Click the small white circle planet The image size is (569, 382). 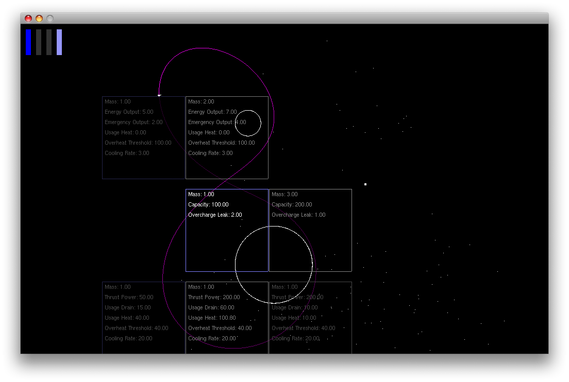[248, 123]
